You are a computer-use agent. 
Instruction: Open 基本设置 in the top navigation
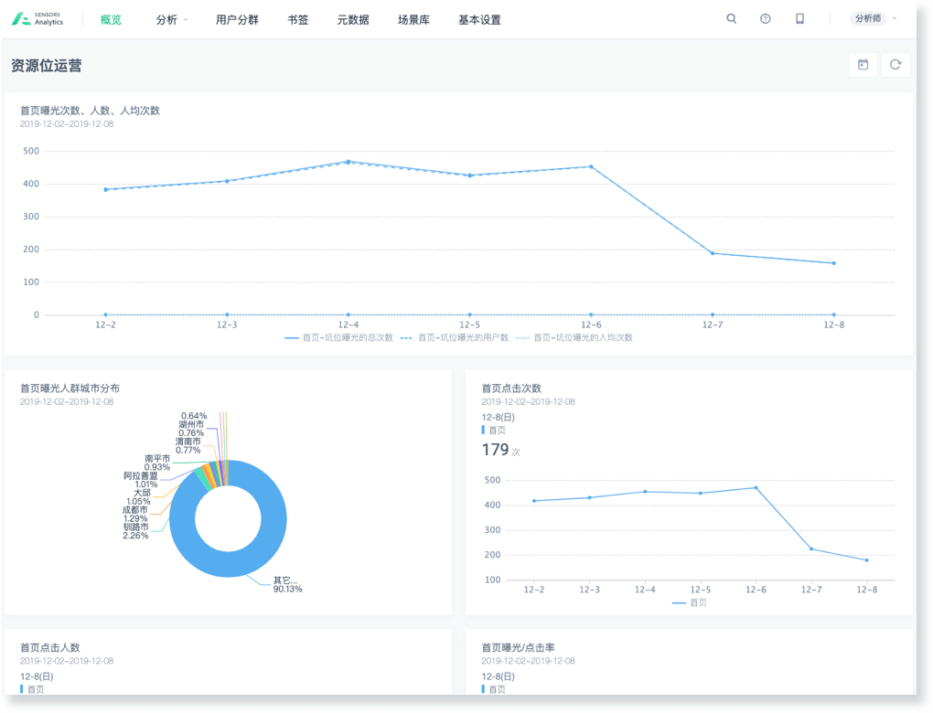click(x=479, y=20)
